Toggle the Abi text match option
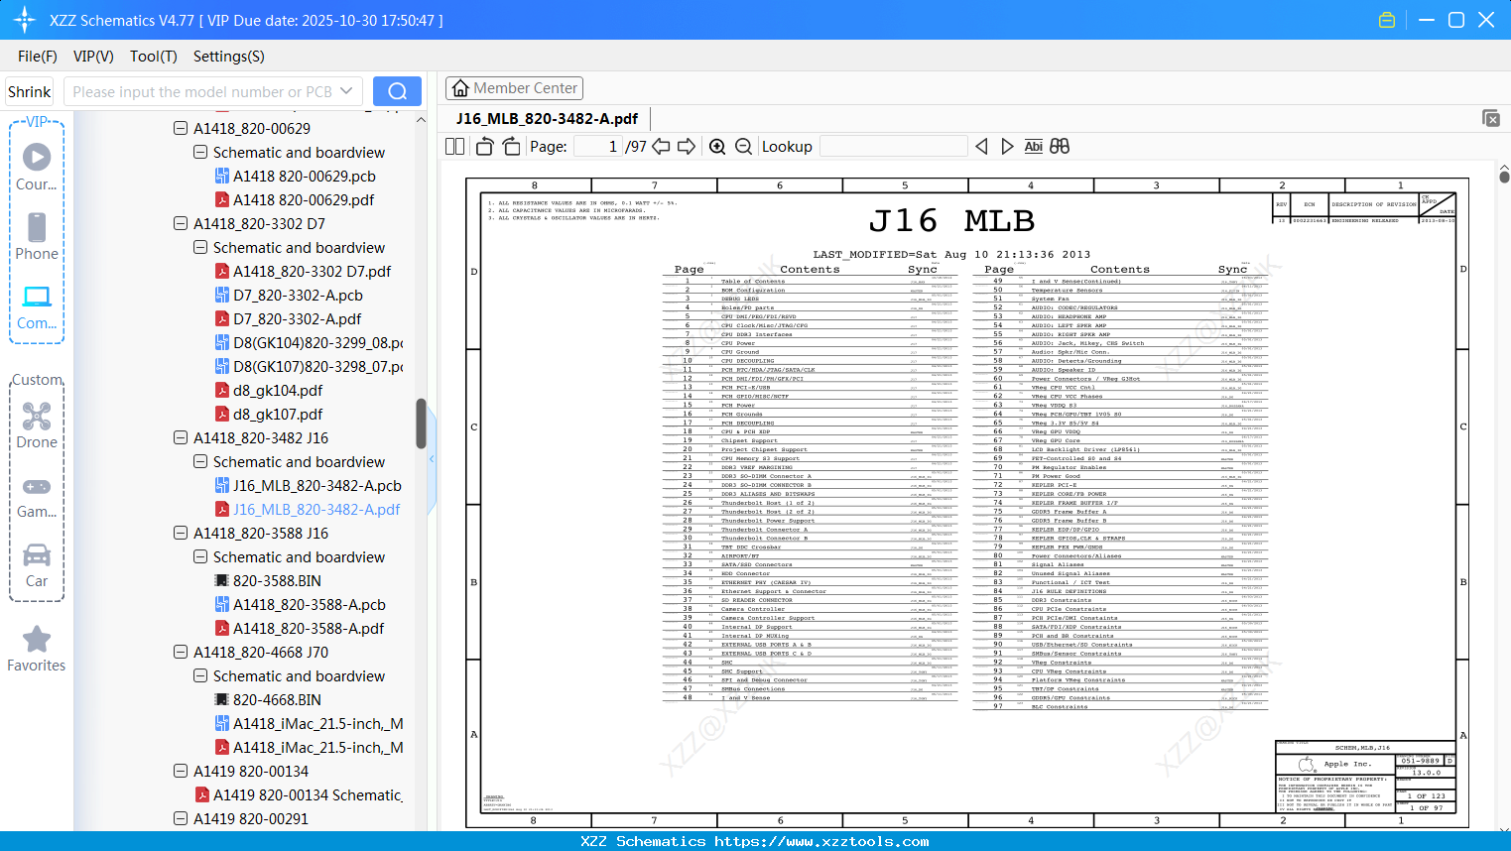1511x851 pixels. 1033,147
